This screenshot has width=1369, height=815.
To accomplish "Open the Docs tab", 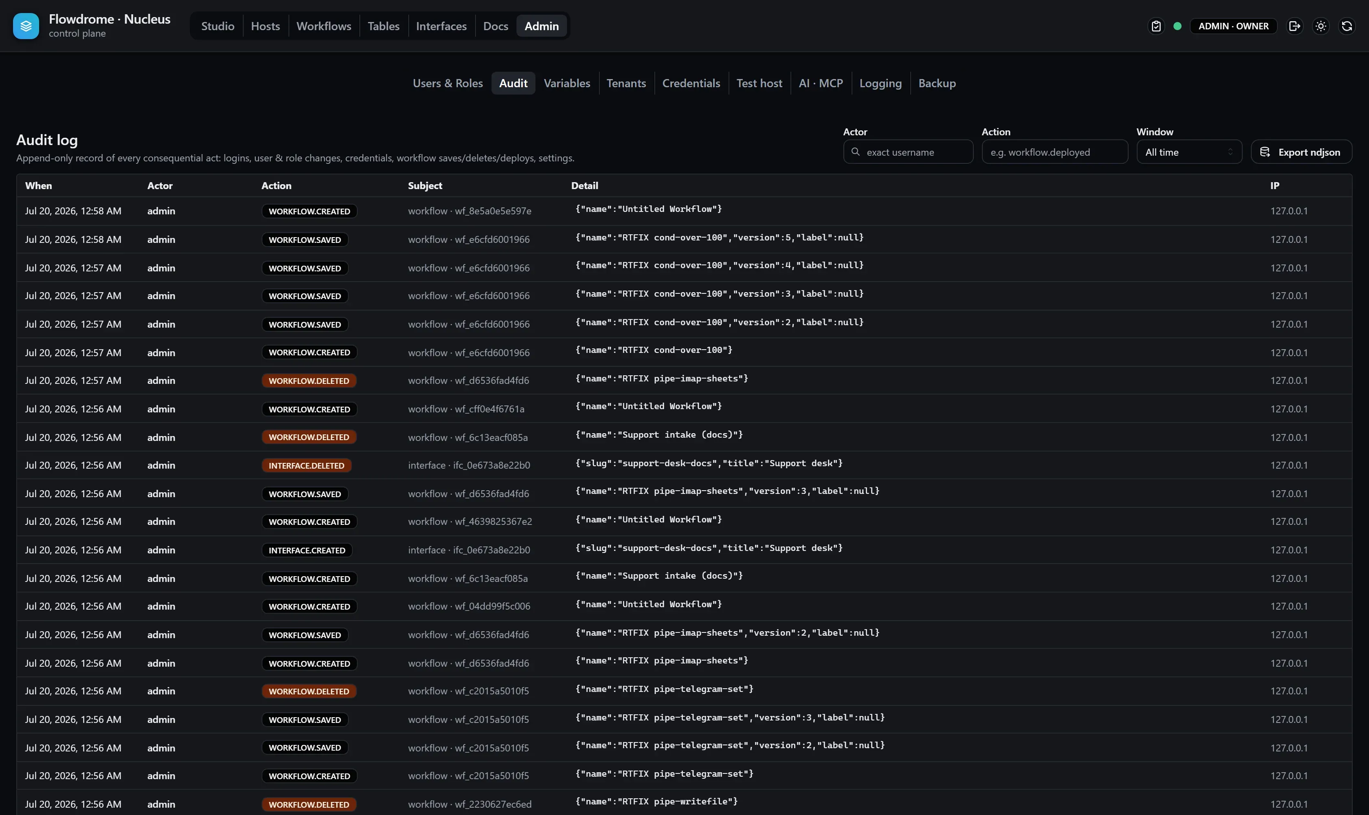I will (x=495, y=26).
